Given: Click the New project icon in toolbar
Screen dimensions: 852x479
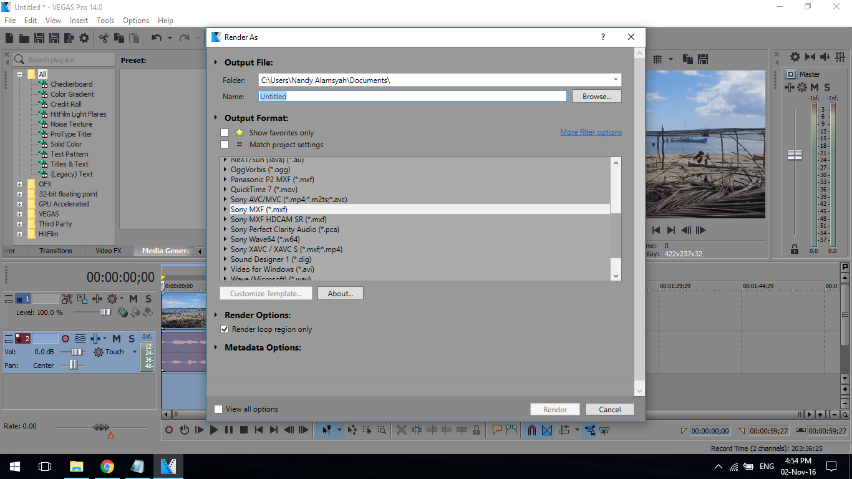Looking at the screenshot, I should [x=10, y=38].
